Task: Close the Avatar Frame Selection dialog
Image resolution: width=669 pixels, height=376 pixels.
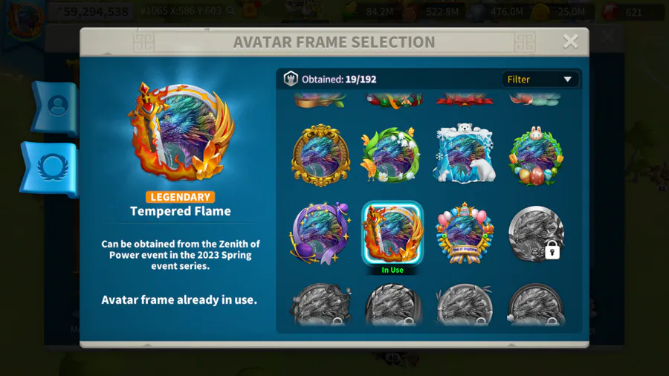Action: tap(570, 42)
